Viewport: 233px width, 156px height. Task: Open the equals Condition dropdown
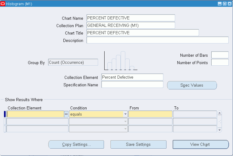(125, 114)
